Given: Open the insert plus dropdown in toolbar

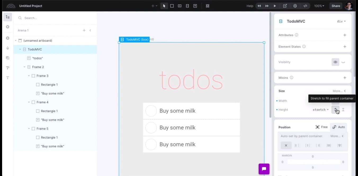Looking at the screenshot, I should 154,6.
